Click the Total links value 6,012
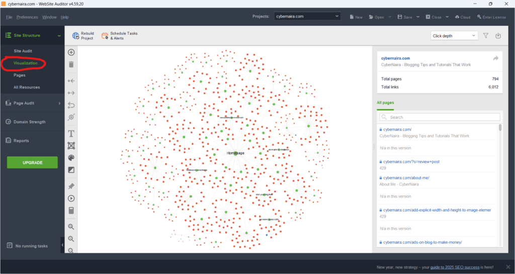515x274 pixels. (493, 87)
